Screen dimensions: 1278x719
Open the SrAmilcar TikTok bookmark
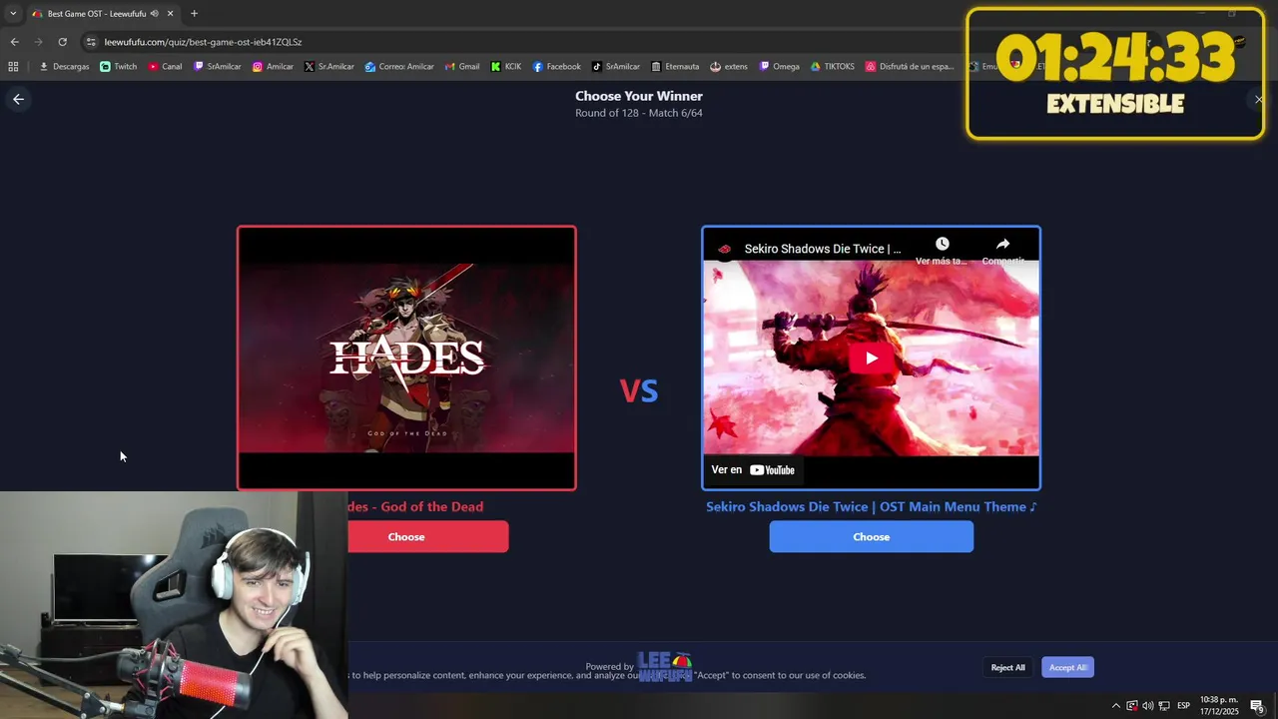coord(616,67)
